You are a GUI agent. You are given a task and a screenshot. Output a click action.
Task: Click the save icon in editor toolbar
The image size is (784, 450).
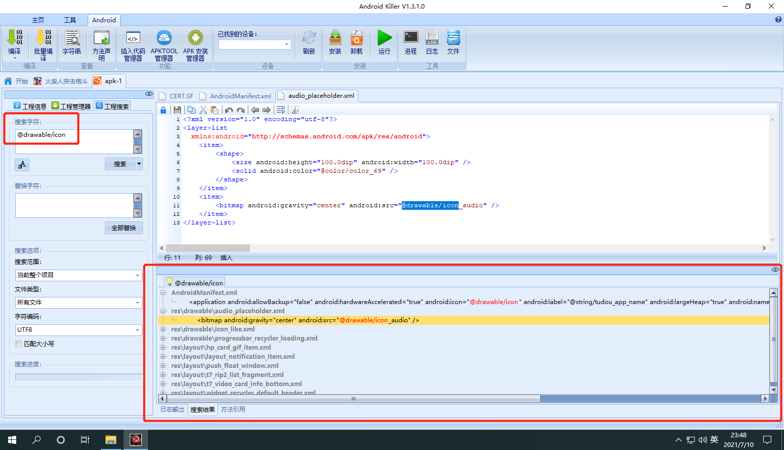tap(177, 110)
